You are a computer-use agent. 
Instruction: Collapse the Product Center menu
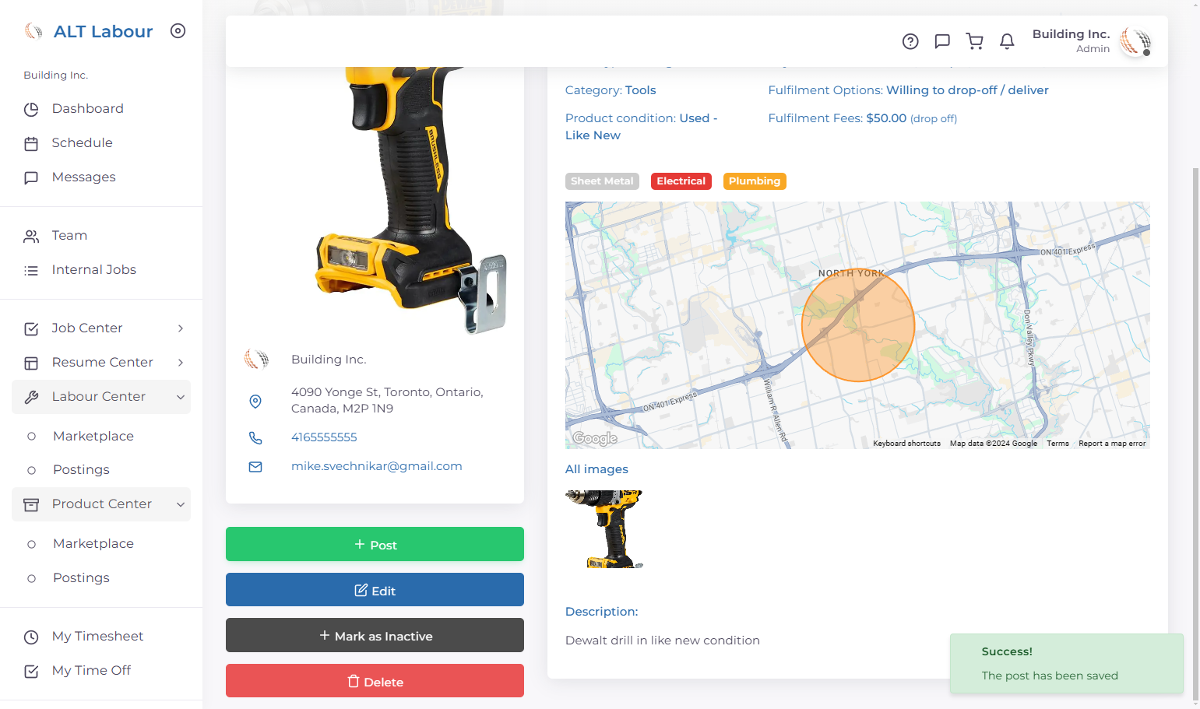[101, 504]
